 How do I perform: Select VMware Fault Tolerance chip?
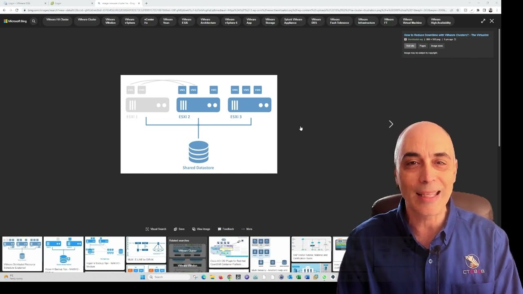(x=340, y=21)
